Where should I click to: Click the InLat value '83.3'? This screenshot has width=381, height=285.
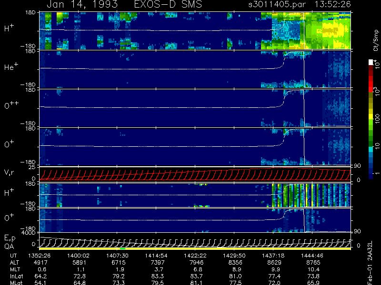point(158,276)
